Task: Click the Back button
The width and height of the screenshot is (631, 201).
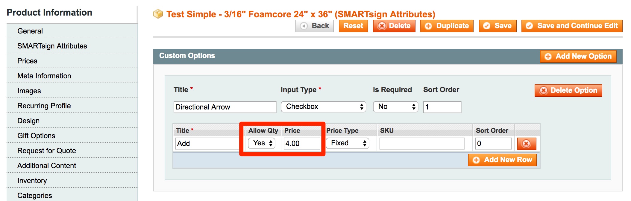Action: coord(315,26)
